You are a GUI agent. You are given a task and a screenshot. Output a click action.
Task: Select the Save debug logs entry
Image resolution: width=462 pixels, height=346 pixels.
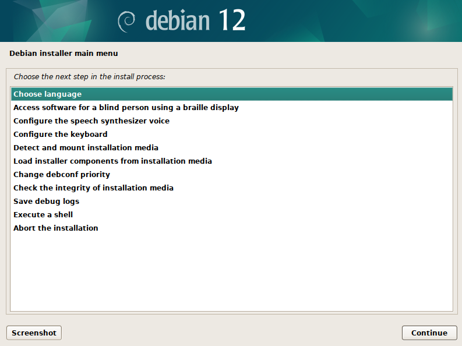(232, 201)
